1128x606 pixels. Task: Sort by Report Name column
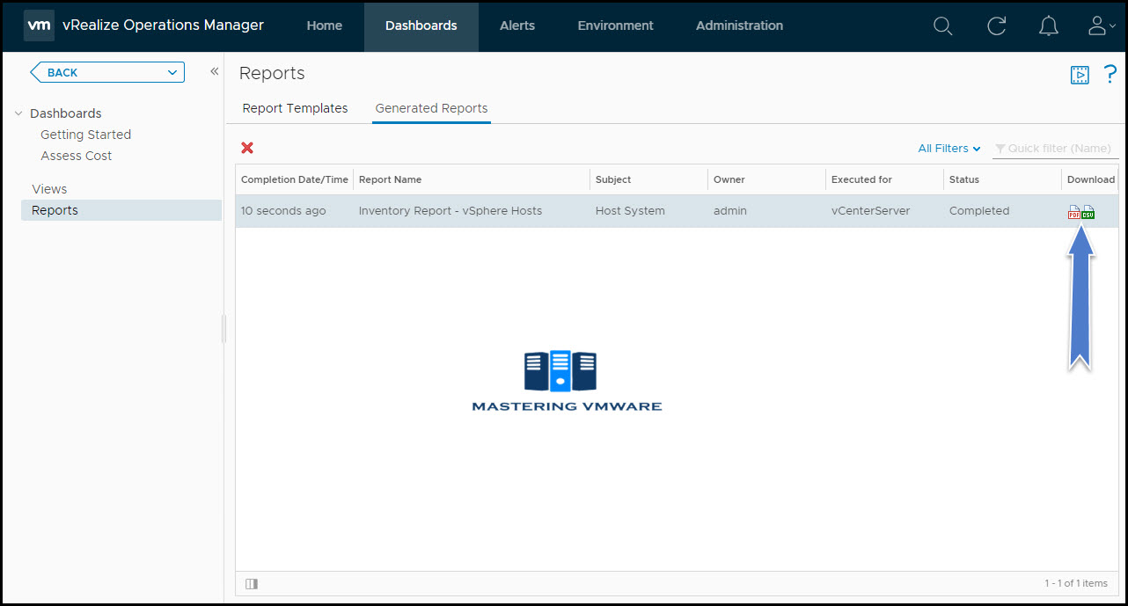tap(472, 179)
